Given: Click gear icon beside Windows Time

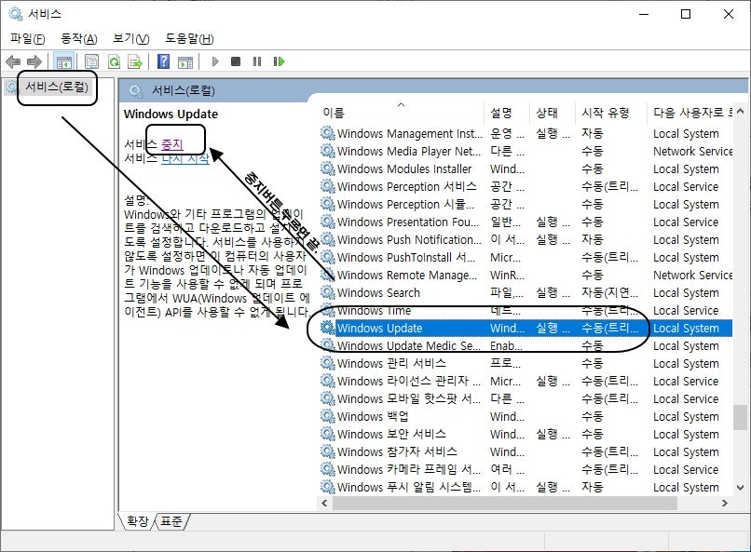Looking at the screenshot, I should (328, 310).
